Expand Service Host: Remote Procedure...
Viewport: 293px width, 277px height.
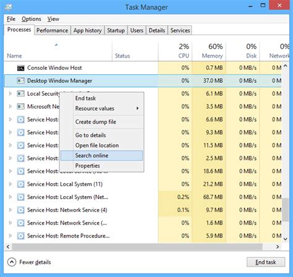pyautogui.click(x=10, y=236)
